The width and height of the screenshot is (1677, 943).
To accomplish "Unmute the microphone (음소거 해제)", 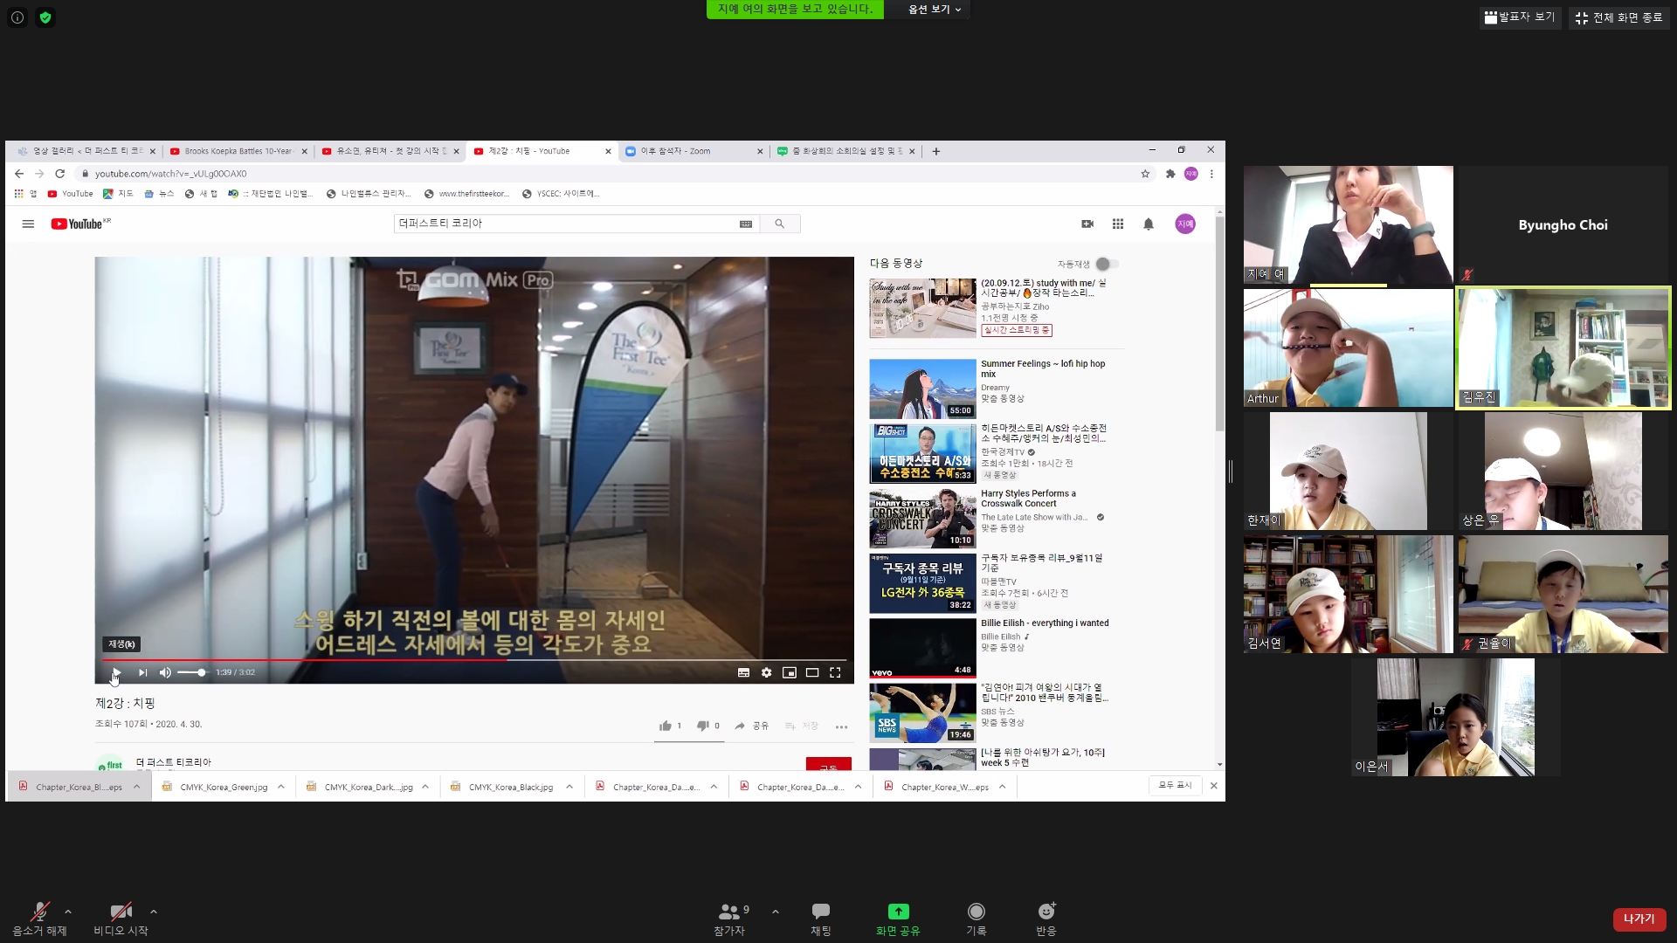I will click(x=39, y=912).
